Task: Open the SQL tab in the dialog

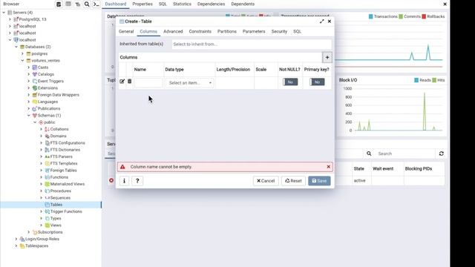Action: 297,31
